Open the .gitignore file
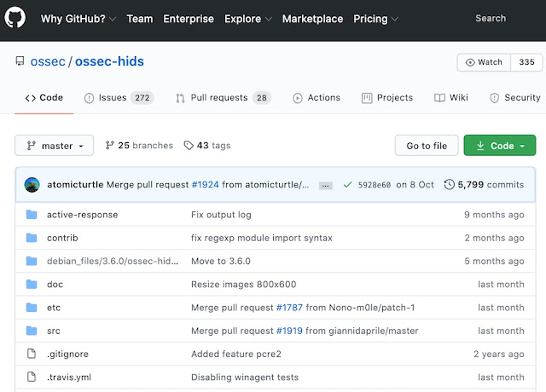The width and height of the screenshot is (546, 392). coord(66,354)
